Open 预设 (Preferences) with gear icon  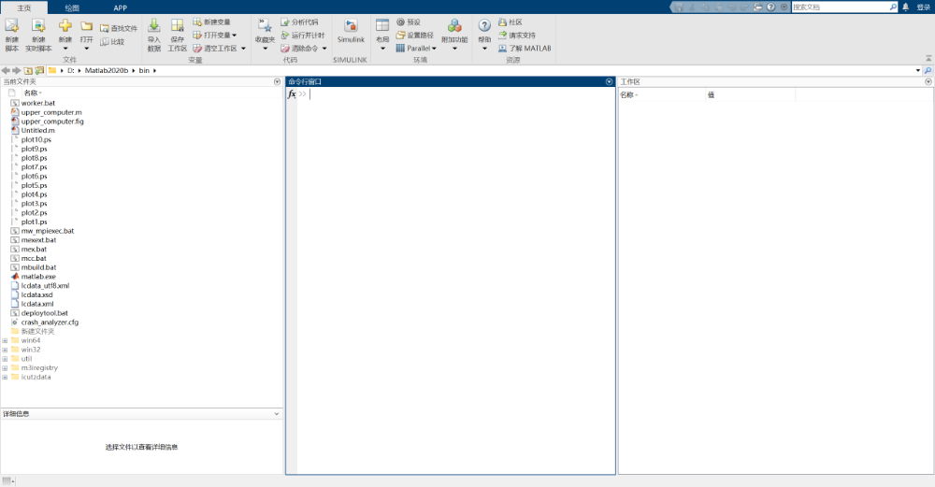[x=409, y=22]
